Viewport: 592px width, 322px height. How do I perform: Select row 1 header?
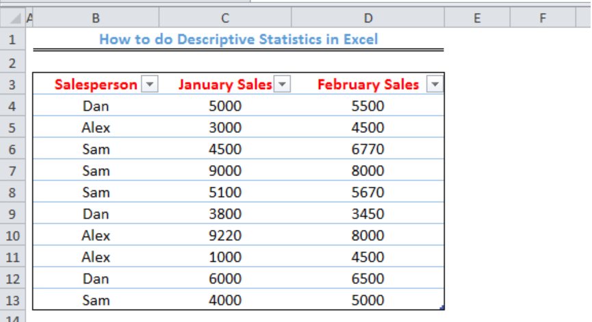point(12,39)
